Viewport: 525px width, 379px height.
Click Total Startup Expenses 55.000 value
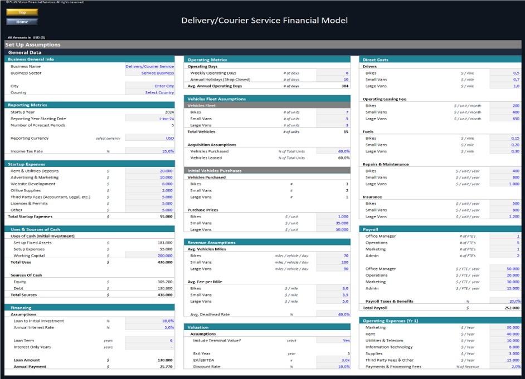pos(166,216)
